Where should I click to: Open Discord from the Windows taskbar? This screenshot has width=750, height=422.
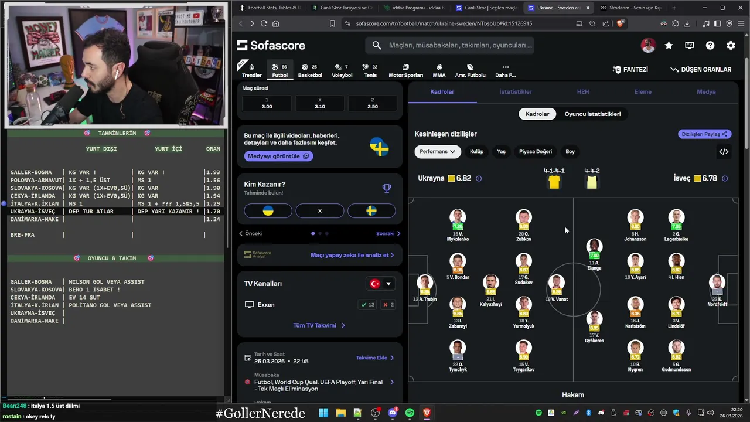pos(393,413)
